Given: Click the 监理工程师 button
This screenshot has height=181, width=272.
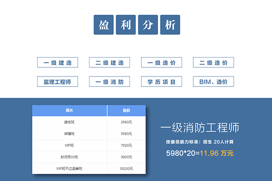Looking at the screenshot, I should coord(58,82).
